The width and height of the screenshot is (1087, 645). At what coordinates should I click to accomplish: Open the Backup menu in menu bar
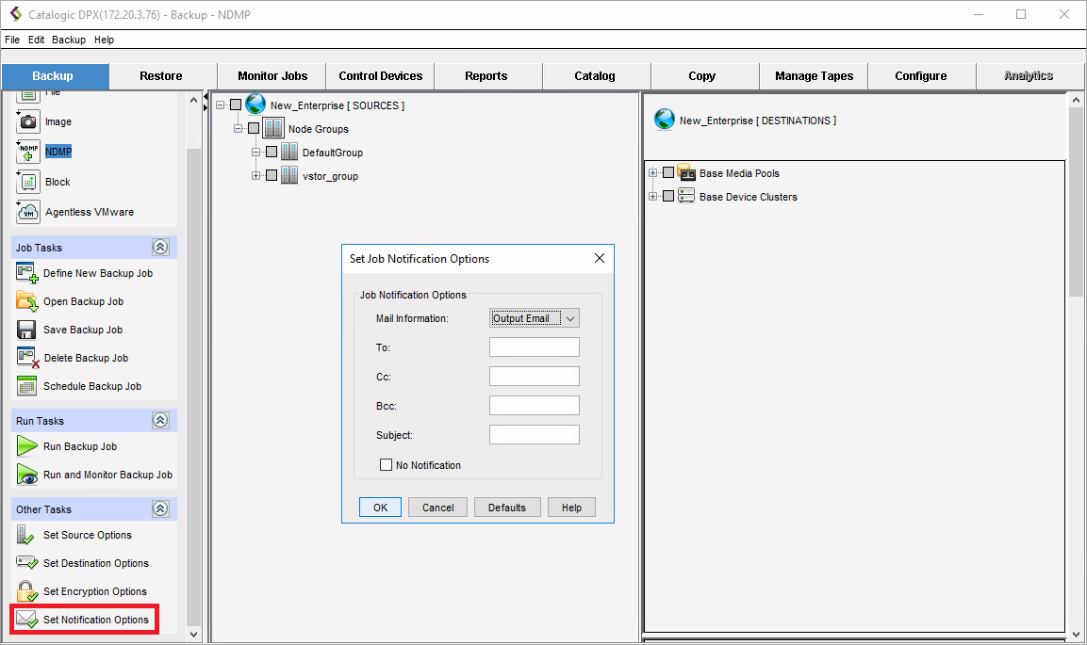[x=69, y=40]
